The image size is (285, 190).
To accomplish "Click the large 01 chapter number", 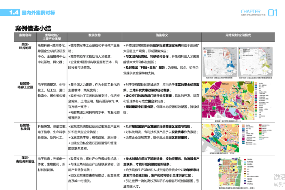I will click(x=273, y=13).
